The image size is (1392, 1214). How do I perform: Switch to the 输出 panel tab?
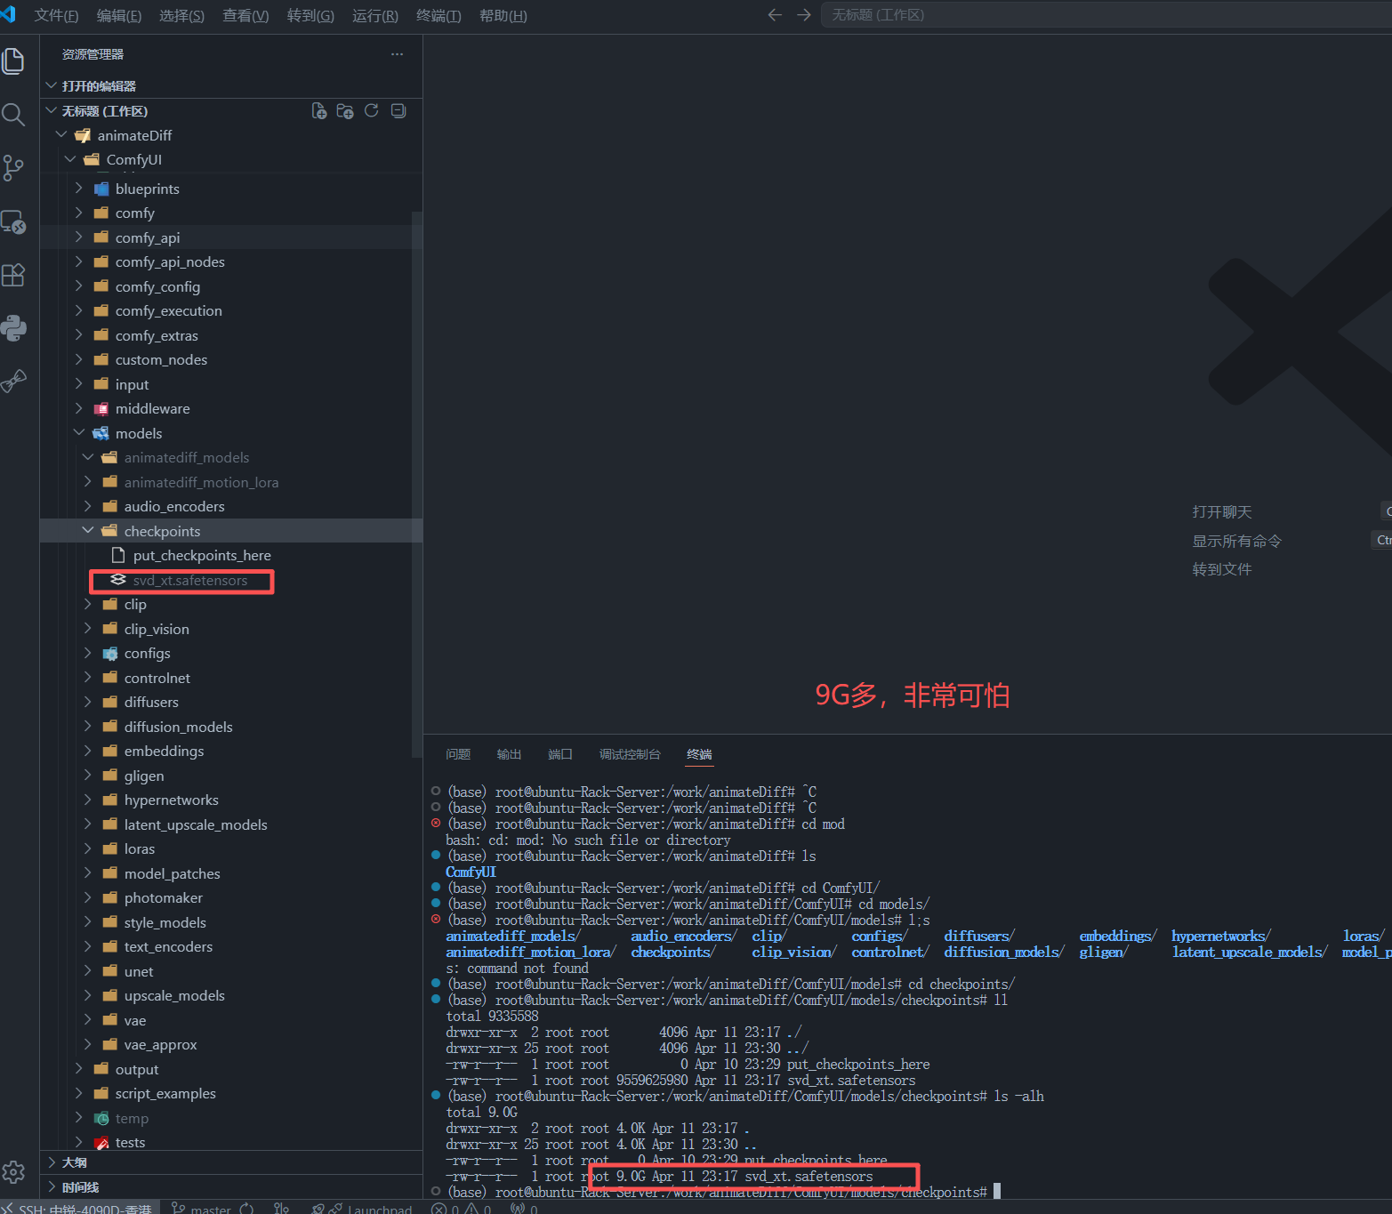click(x=509, y=754)
